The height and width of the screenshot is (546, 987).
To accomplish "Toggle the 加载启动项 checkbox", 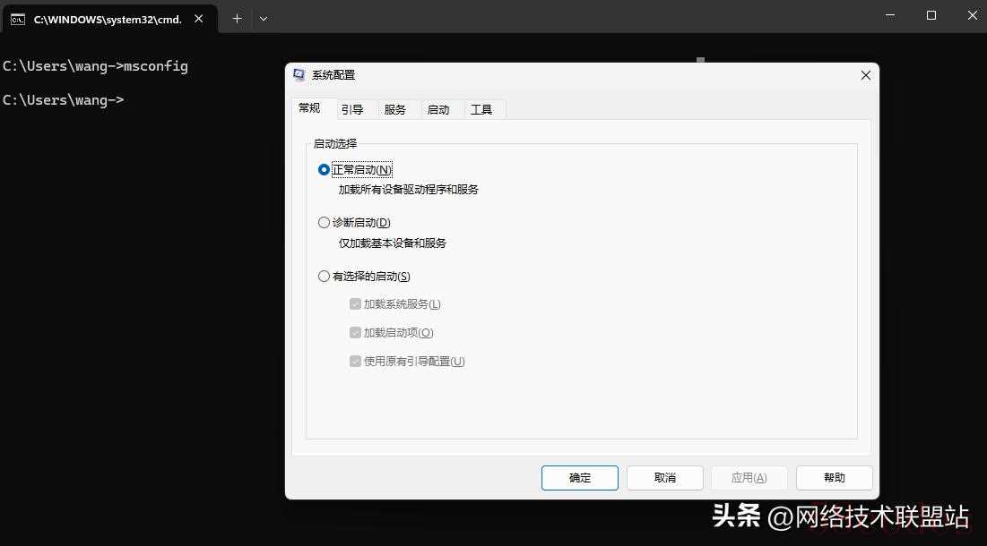I will click(x=355, y=333).
